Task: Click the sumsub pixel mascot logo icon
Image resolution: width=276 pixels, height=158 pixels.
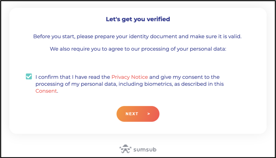Action: (x=125, y=149)
